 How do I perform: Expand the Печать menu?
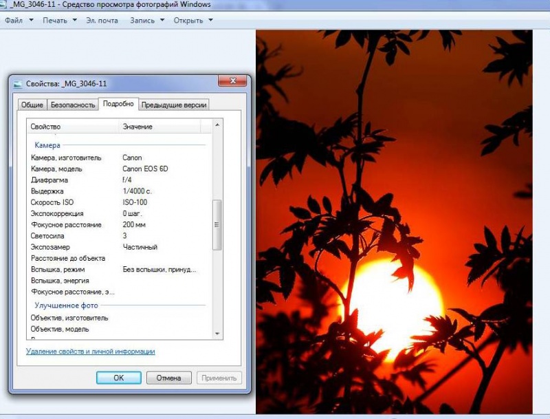[x=59, y=20]
